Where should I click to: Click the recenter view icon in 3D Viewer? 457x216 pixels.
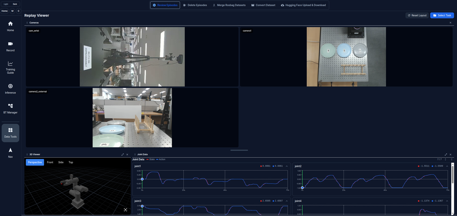pyautogui.click(x=125, y=210)
